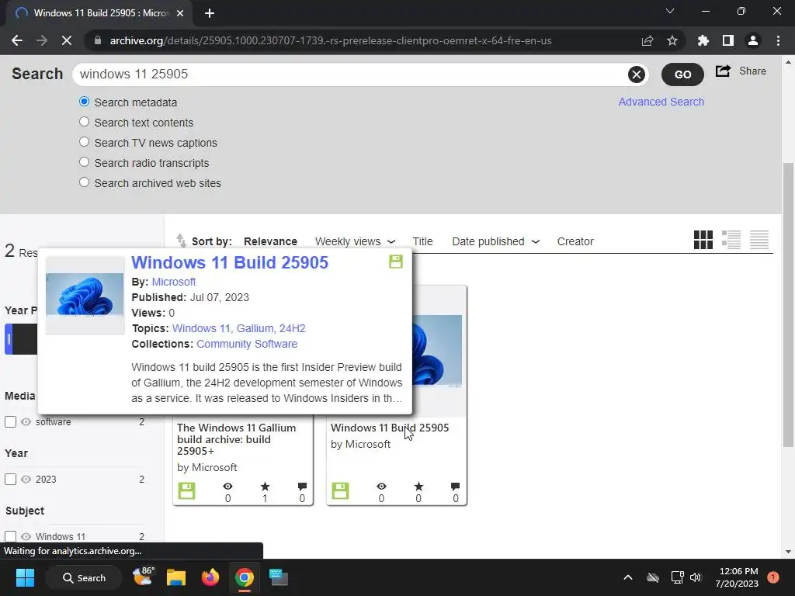The image size is (795, 596).
Task: Switch to Windows 11 Build 25905 tab
Action: 99,13
